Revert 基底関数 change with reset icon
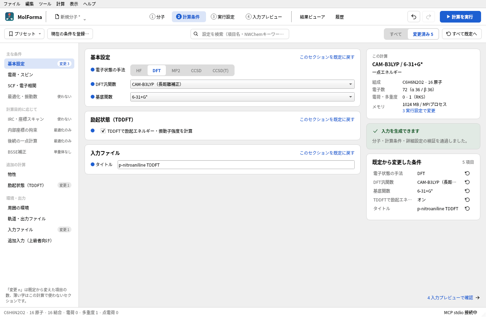The image size is (486, 317). point(467,191)
